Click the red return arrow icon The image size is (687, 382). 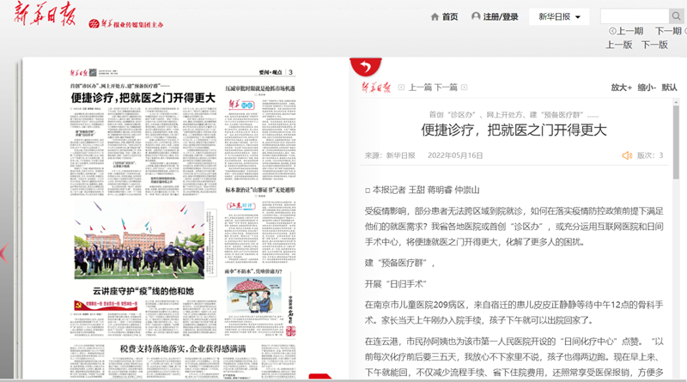(x=366, y=67)
